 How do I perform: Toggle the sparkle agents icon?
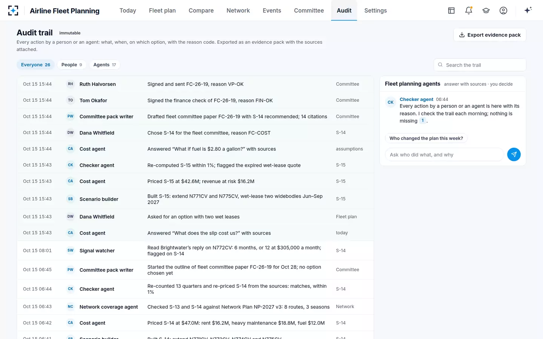pos(528,10)
